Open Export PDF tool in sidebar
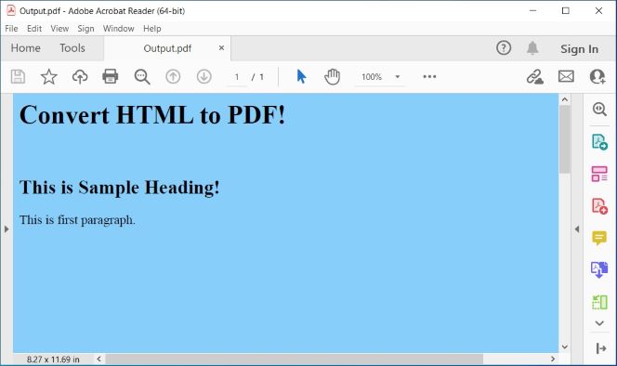Image resolution: width=617 pixels, height=366 pixels. (x=599, y=142)
